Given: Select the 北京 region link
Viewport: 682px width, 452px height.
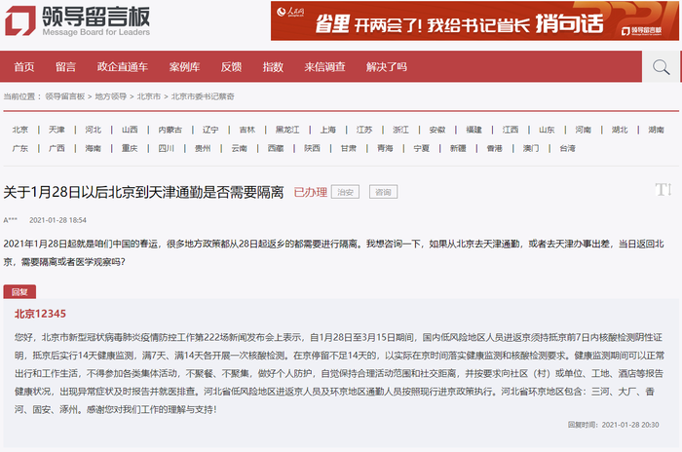Looking at the screenshot, I should pos(20,130).
